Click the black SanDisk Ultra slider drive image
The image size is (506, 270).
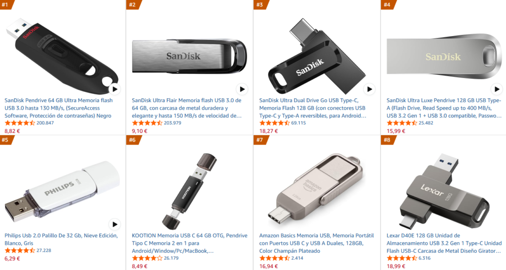tap(62, 55)
